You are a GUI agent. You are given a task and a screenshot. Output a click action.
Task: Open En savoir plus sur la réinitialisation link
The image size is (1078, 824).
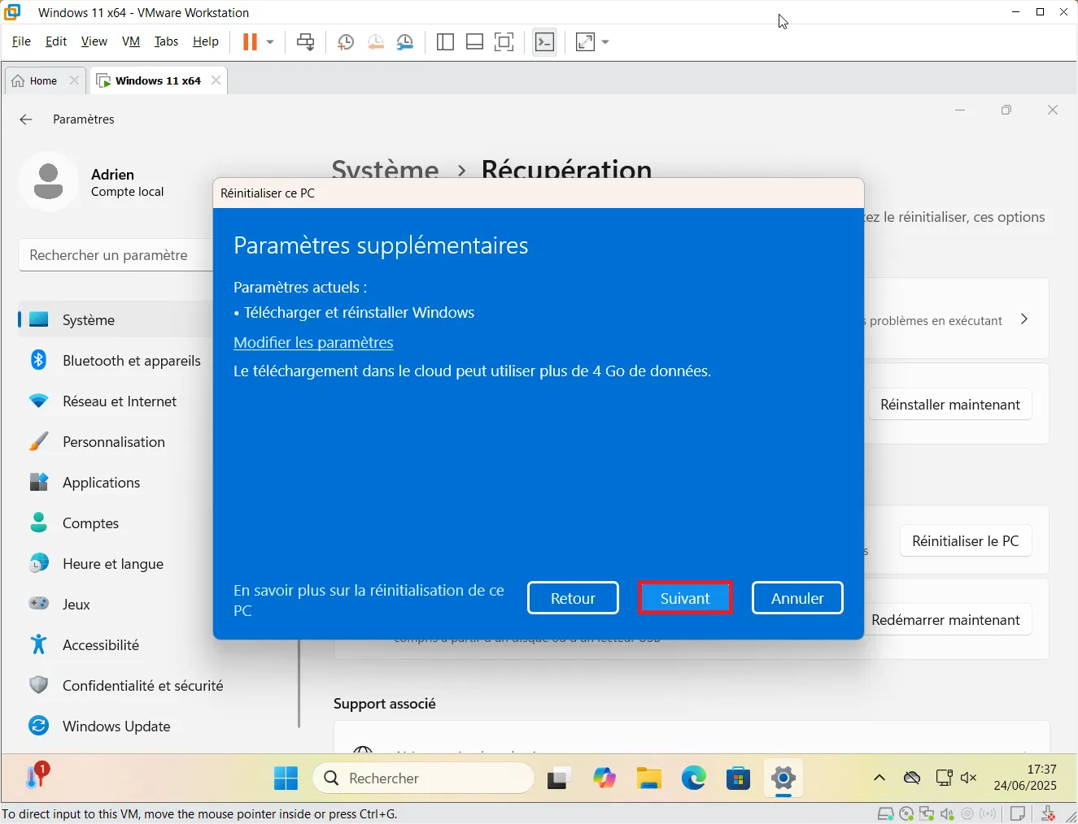tap(369, 601)
